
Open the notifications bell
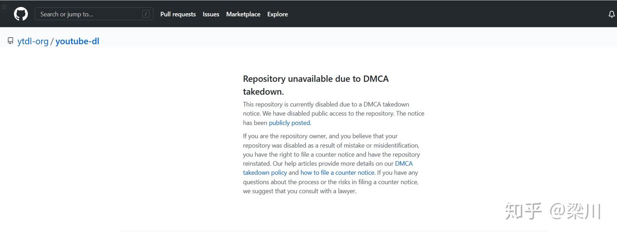coord(611,15)
